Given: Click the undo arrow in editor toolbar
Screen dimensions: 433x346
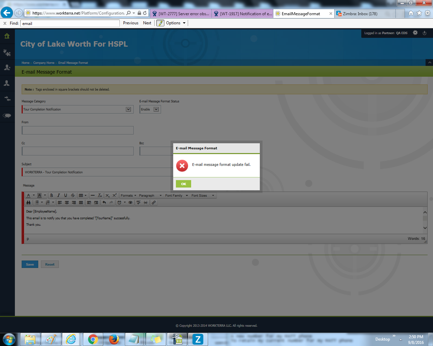Looking at the screenshot, I should tap(104, 203).
